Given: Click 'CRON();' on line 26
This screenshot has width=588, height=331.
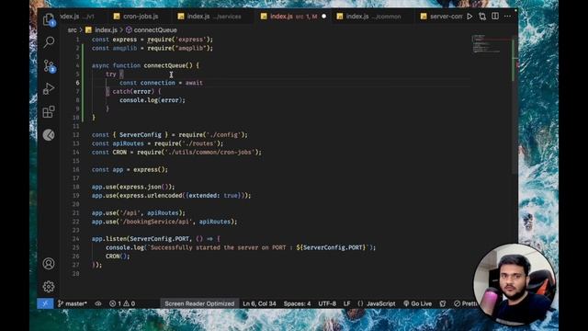Looking at the screenshot, I should pyautogui.click(x=118, y=257).
